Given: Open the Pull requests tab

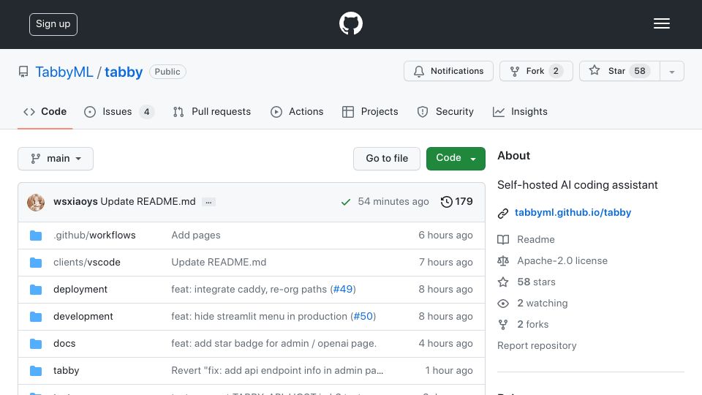Looking at the screenshot, I should pos(212,111).
